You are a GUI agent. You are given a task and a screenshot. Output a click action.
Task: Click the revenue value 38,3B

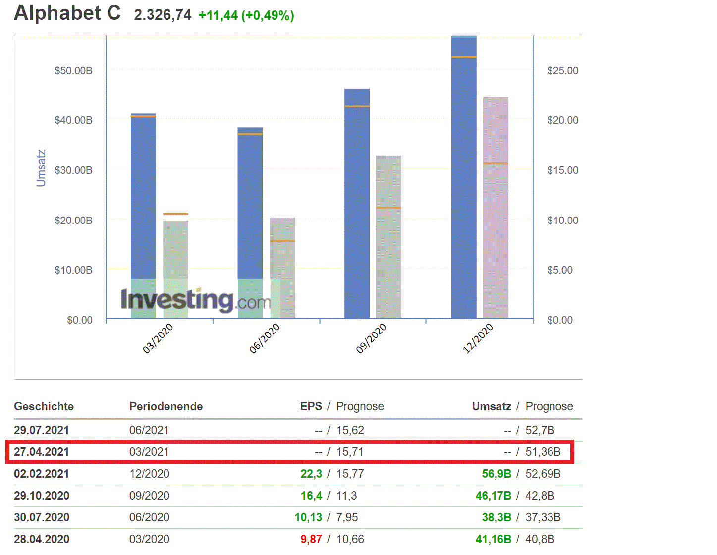click(x=496, y=517)
